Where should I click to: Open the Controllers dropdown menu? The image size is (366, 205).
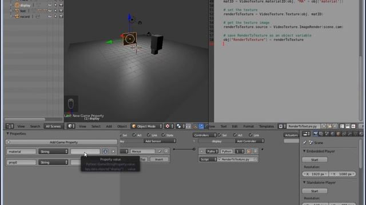click(205, 135)
